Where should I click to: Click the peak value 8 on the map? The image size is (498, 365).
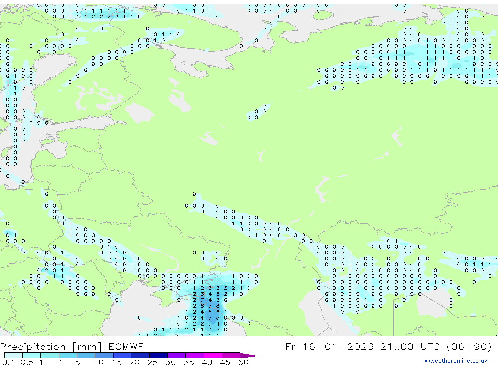(218, 306)
